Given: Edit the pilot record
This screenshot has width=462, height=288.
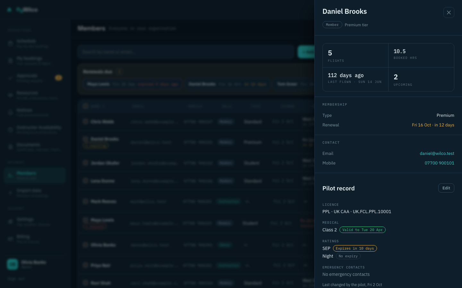Looking at the screenshot, I should click(x=446, y=188).
